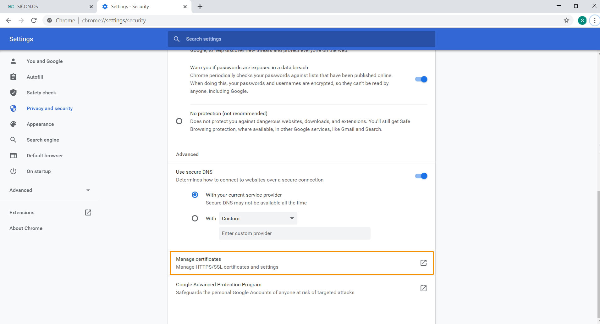Image resolution: width=600 pixels, height=324 pixels.
Task: Switch to the SICON.OS tab
Action: click(47, 7)
